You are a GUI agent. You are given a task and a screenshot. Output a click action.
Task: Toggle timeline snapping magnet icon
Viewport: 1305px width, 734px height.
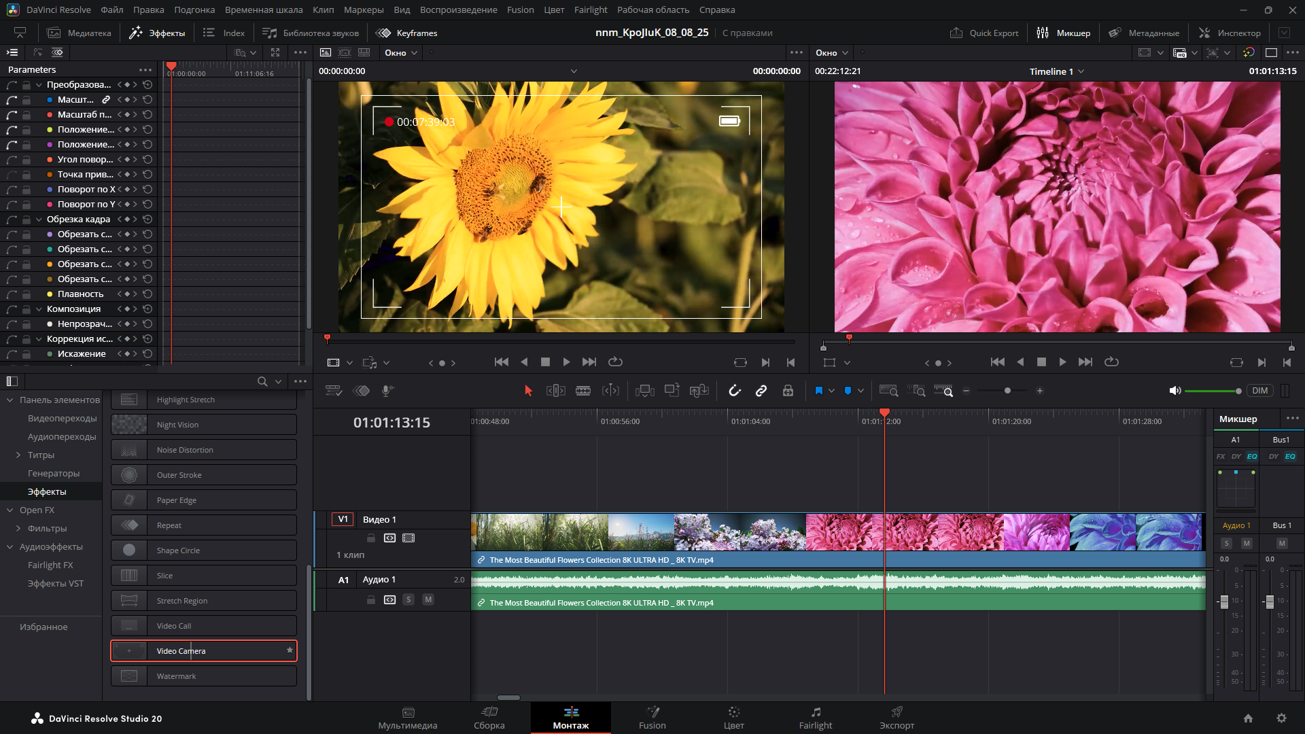735,391
